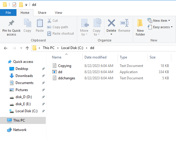The height and width of the screenshot is (141, 176).
Task: Open Documents in navigation pane
Action: click(24, 83)
